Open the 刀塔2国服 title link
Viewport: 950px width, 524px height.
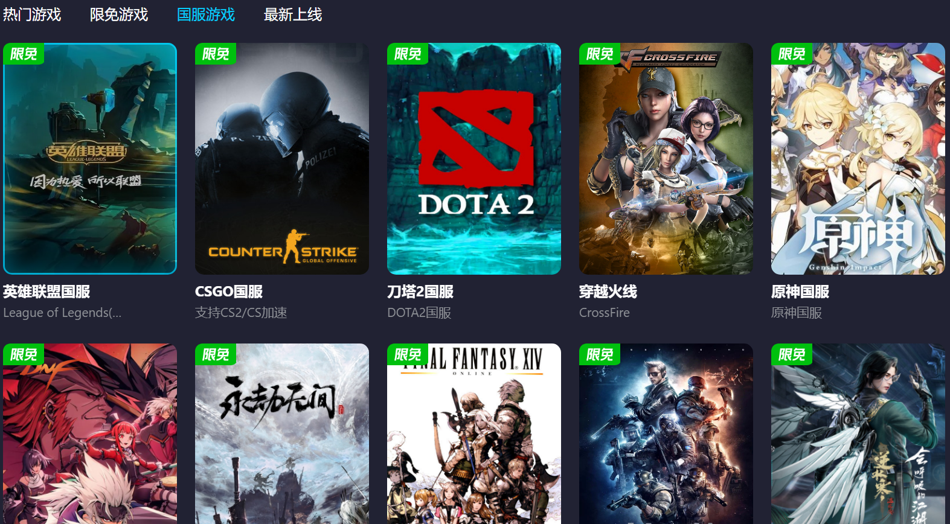tap(420, 292)
